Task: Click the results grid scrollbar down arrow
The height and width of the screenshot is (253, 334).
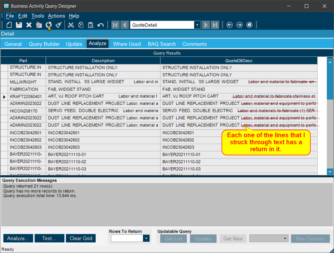Action: [x=330, y=172]
